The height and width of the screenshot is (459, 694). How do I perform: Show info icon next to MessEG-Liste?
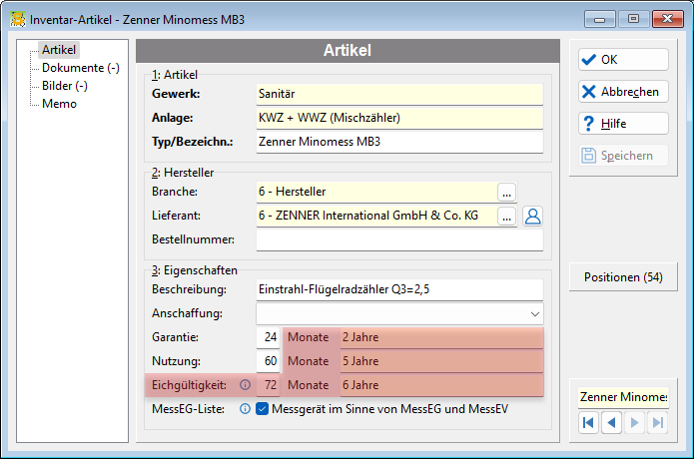click(245, 409)
